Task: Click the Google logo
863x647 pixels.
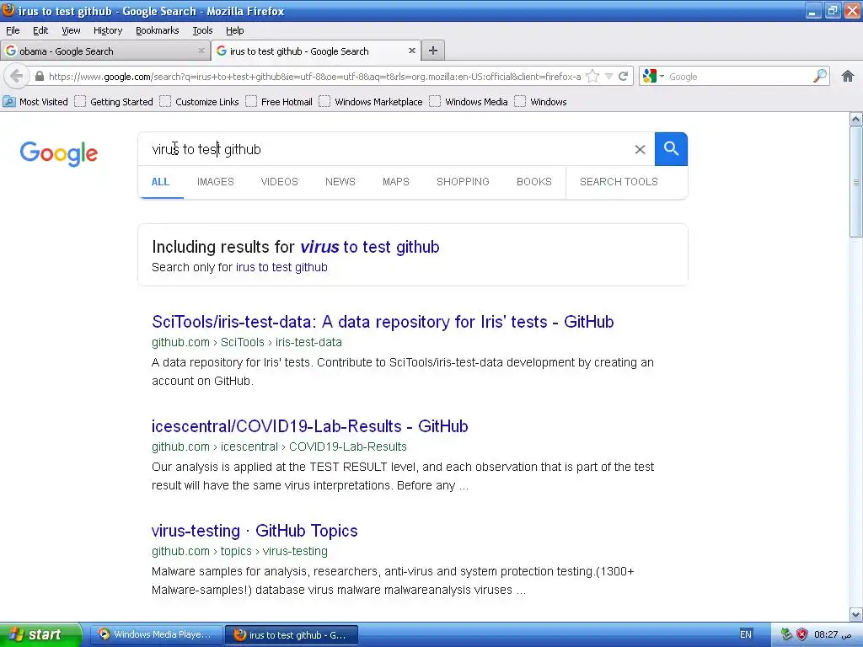Action: 59,153
